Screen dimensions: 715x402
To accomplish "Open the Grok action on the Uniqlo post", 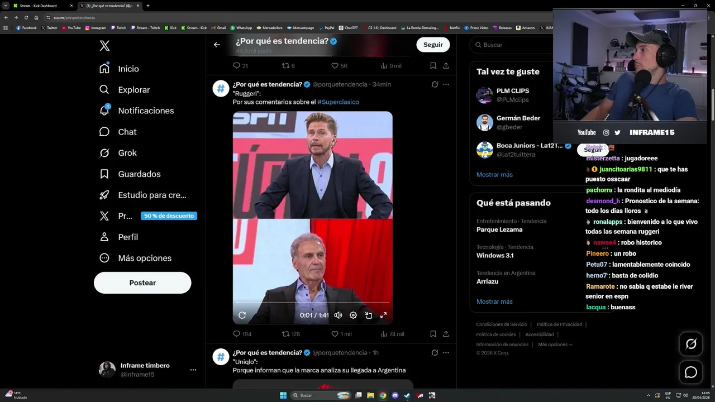I will point(435,353).
